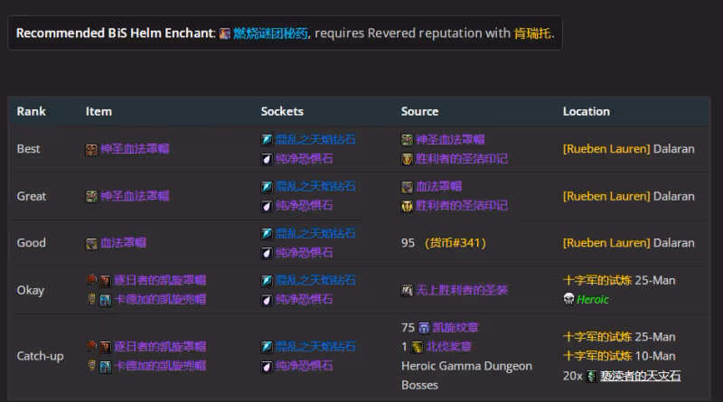The height and width of the screenshot is (402, 723).
Task: Open 神圣血法罩帽 item link in Best row
Action: pos(135,148)
